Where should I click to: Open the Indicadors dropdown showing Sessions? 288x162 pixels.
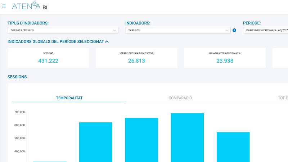pyautogui.click(x=178, y=30)
